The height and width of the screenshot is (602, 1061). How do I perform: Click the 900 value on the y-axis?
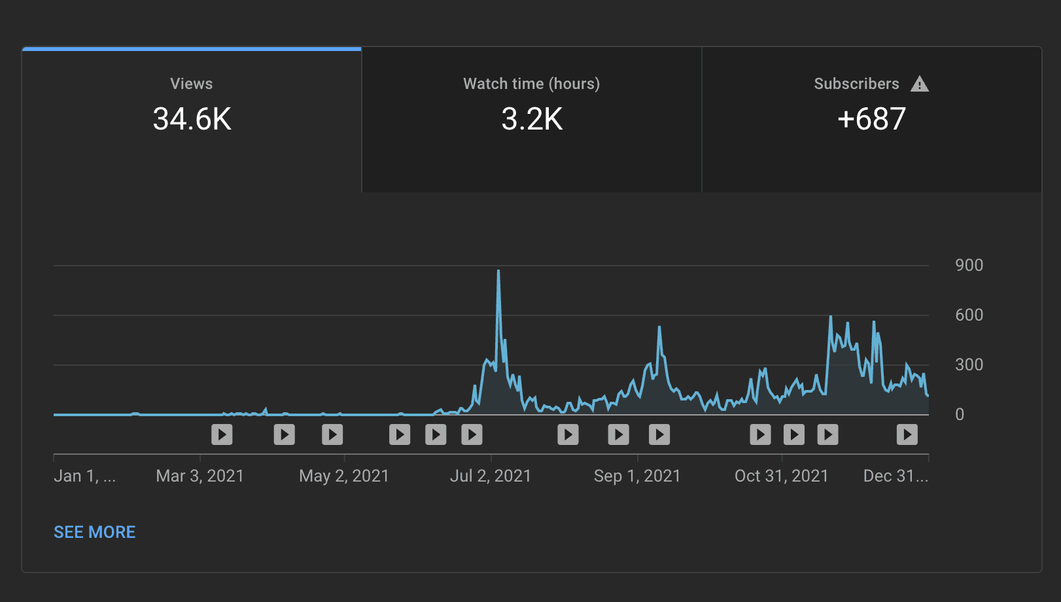969,265
